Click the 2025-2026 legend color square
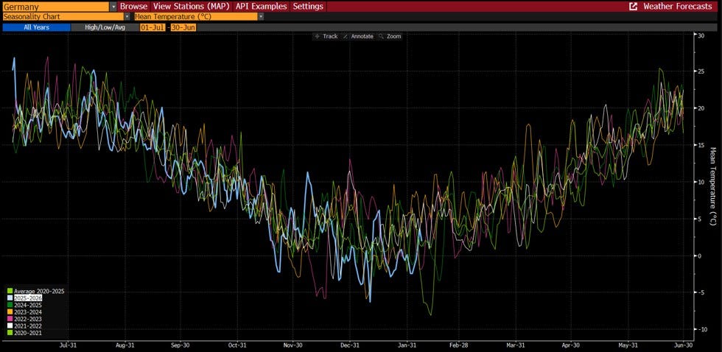The height and width of the screenshot is (352, 722). point(10,298)
